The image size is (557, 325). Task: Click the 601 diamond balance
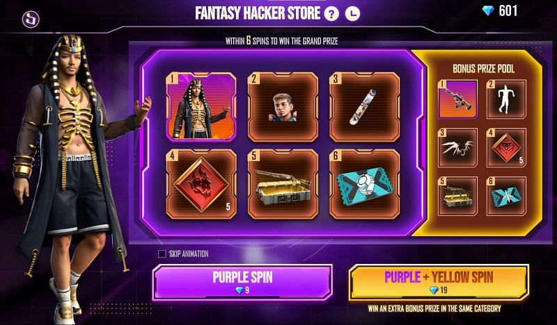(x=508, y=11)
